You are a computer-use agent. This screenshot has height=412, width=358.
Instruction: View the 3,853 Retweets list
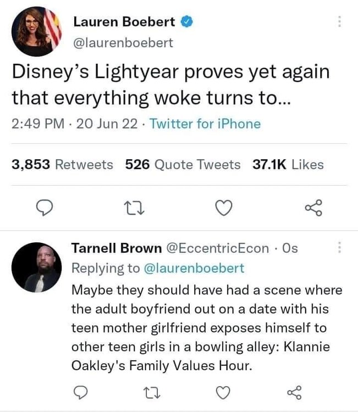pyautogui.click(x=62, y=164)
